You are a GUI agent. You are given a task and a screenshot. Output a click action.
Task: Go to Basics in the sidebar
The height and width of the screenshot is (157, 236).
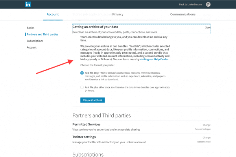31,28
